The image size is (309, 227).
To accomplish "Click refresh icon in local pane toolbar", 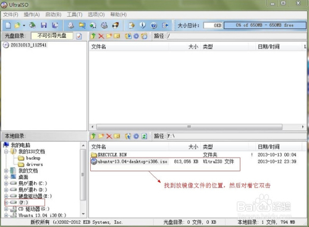I will tap(145, 136).
